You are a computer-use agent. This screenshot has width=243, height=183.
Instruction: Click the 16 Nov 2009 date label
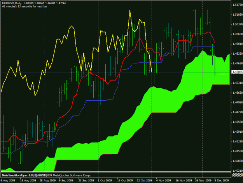(184, 180)
